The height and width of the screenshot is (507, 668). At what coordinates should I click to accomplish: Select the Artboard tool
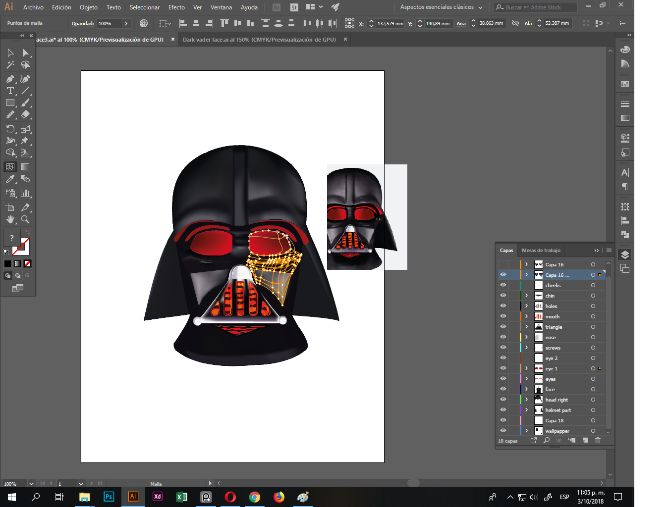point(10,207)
